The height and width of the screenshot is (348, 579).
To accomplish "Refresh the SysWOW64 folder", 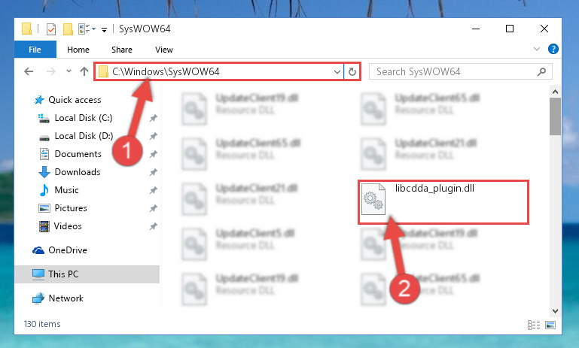I will tap(352, 71).
